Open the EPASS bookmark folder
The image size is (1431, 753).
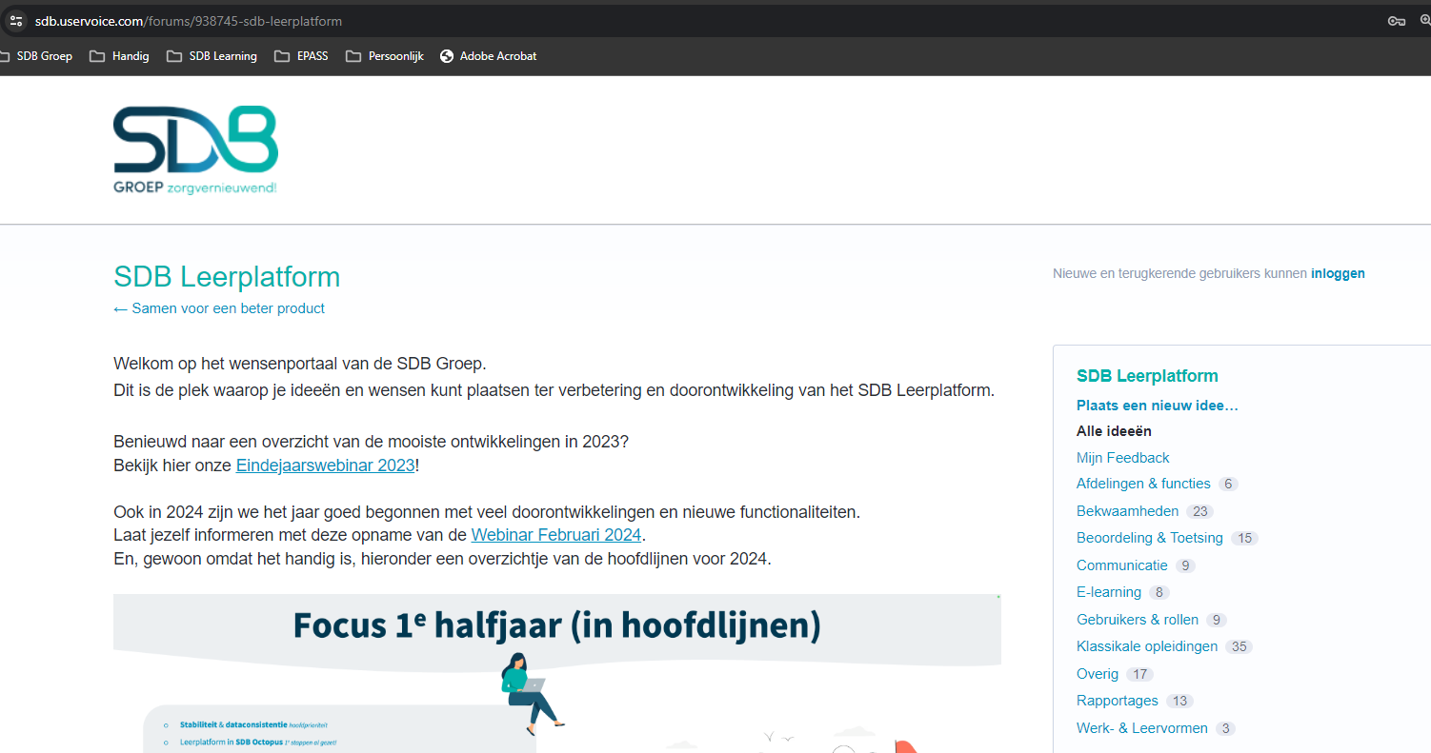point(301,56)
